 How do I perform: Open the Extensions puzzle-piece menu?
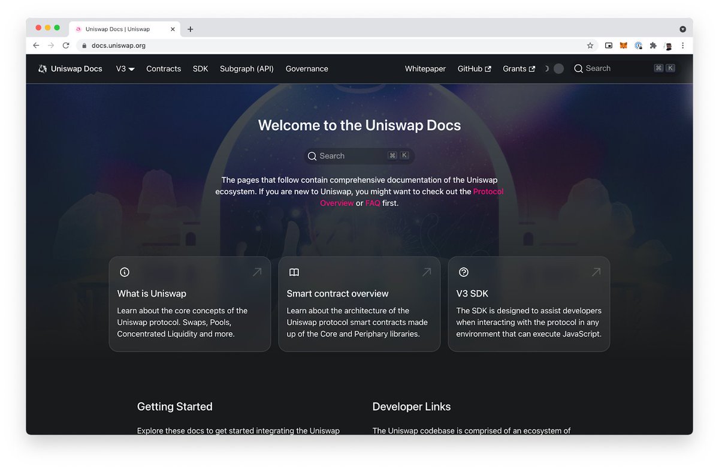[x=653, y=46]
